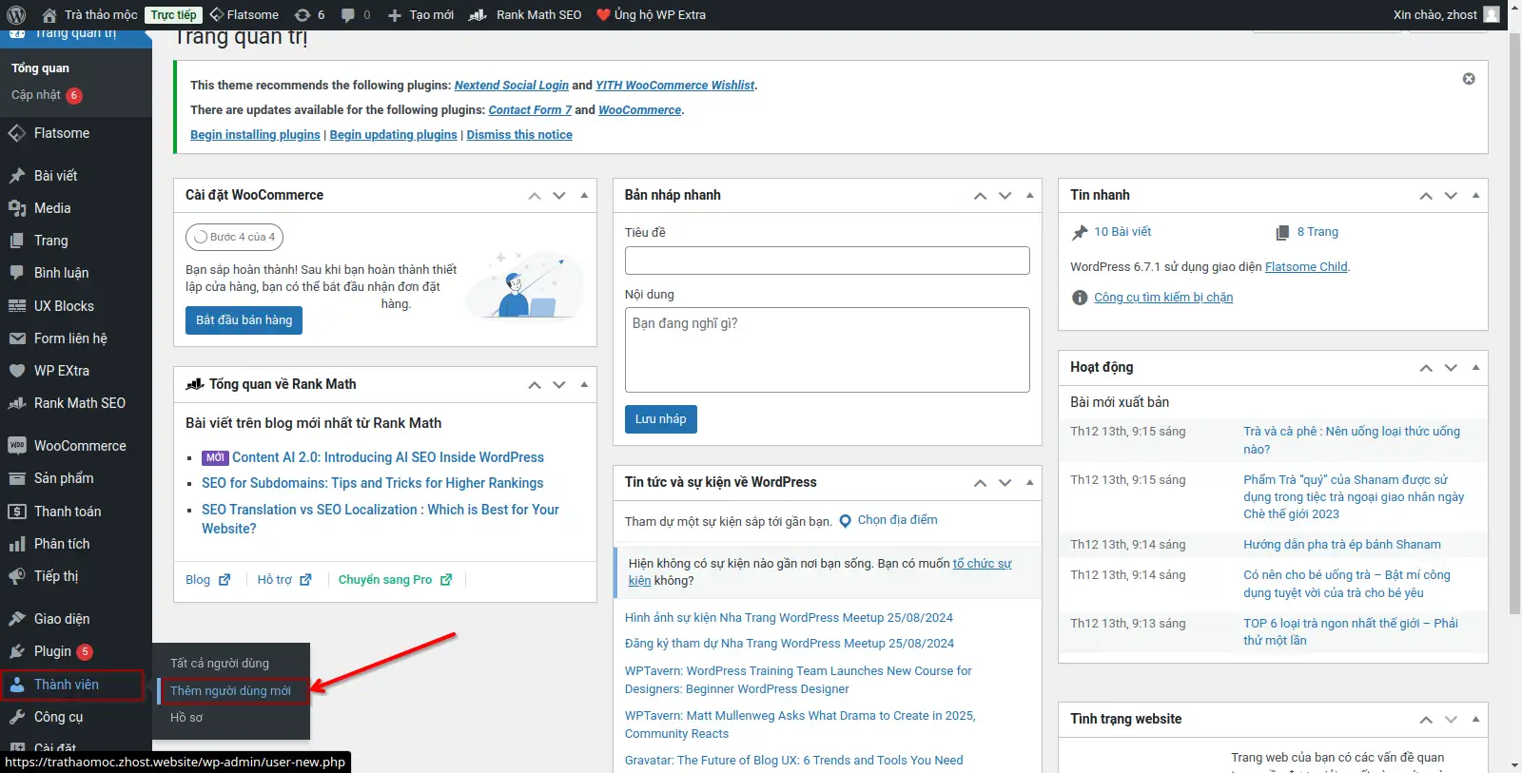
Task: Click the user avatar in the admin bar
Action: coord(1492,14)
